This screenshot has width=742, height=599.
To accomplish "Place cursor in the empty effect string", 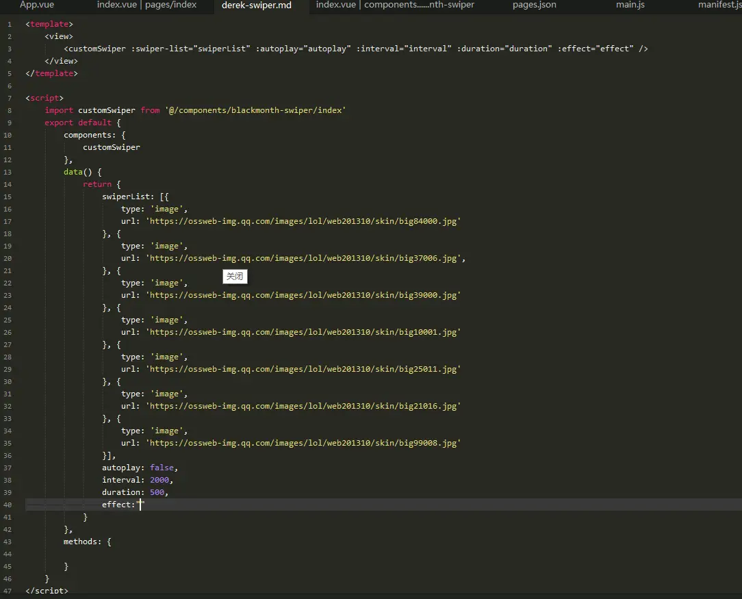I will coord(140,505).
